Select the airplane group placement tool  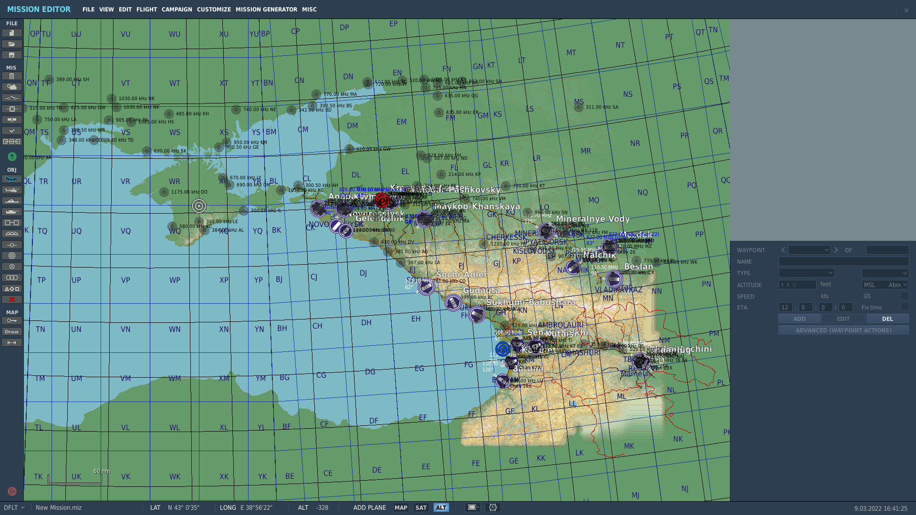pos(12,179)
